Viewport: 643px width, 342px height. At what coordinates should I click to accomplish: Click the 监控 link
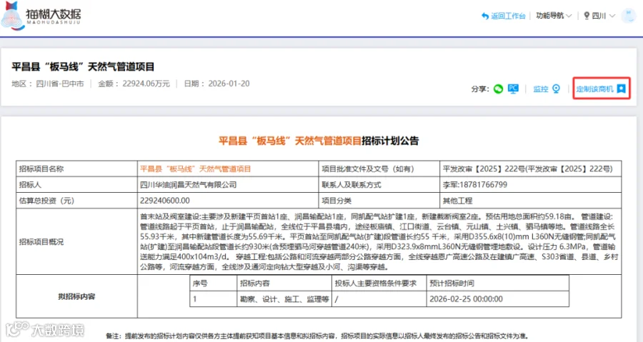coord(541,89)
